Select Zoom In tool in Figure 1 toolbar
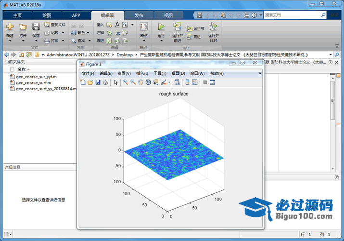The width and height of the screenshot is (344, 241). tap(126, 82)
